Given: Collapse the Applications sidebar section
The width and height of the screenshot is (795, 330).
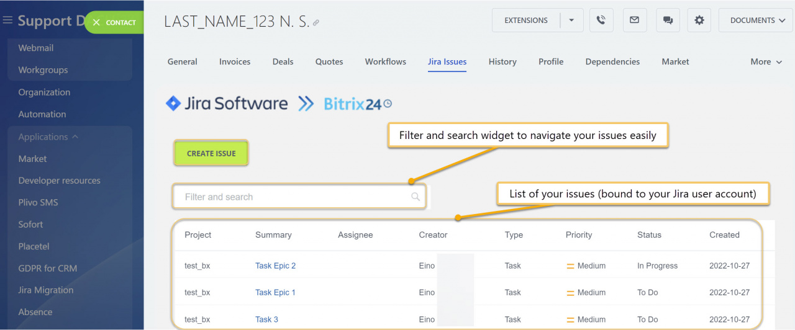Looking at the screenshot, I should tap(48, 136).
